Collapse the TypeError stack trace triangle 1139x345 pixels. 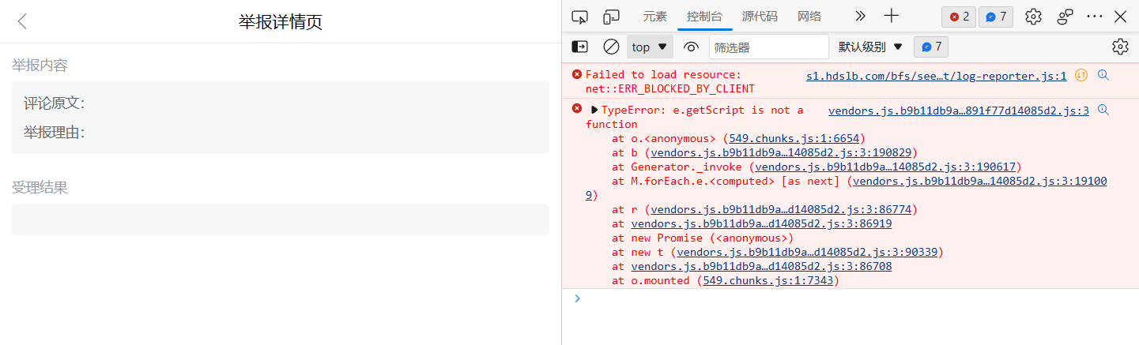594,110
